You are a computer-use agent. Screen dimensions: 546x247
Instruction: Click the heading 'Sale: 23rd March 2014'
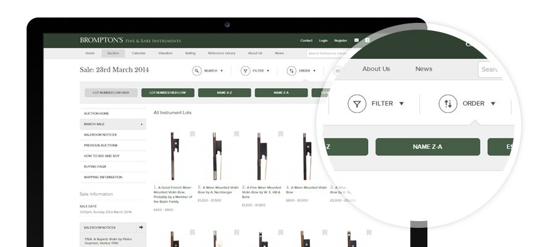coord(114,70)
